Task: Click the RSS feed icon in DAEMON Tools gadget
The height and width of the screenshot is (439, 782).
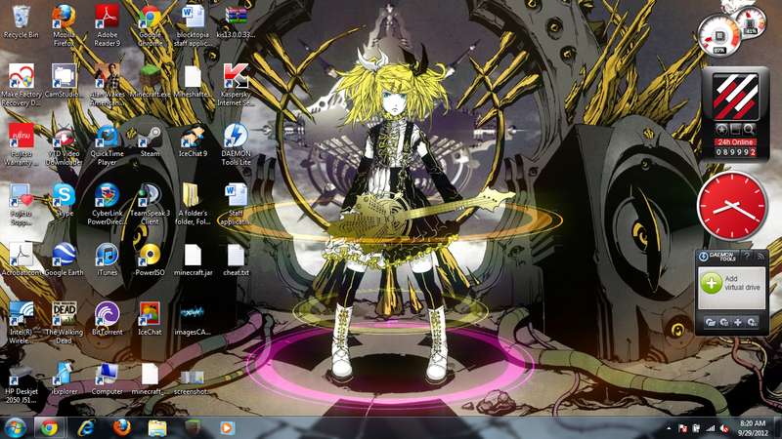Action: 760,257
